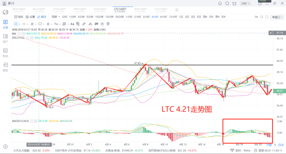The image size is (286, 154).
Task: Switch to the ETH/USDT tab
Action: point(60,10)
